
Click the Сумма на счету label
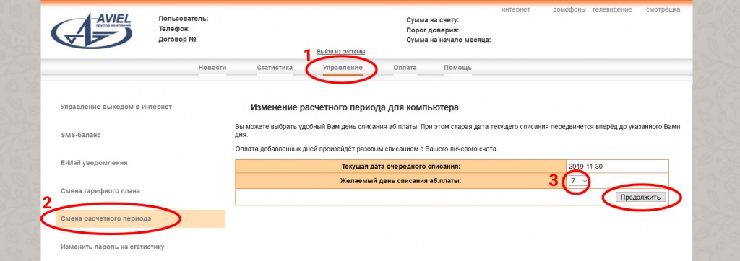pos(432,20)
